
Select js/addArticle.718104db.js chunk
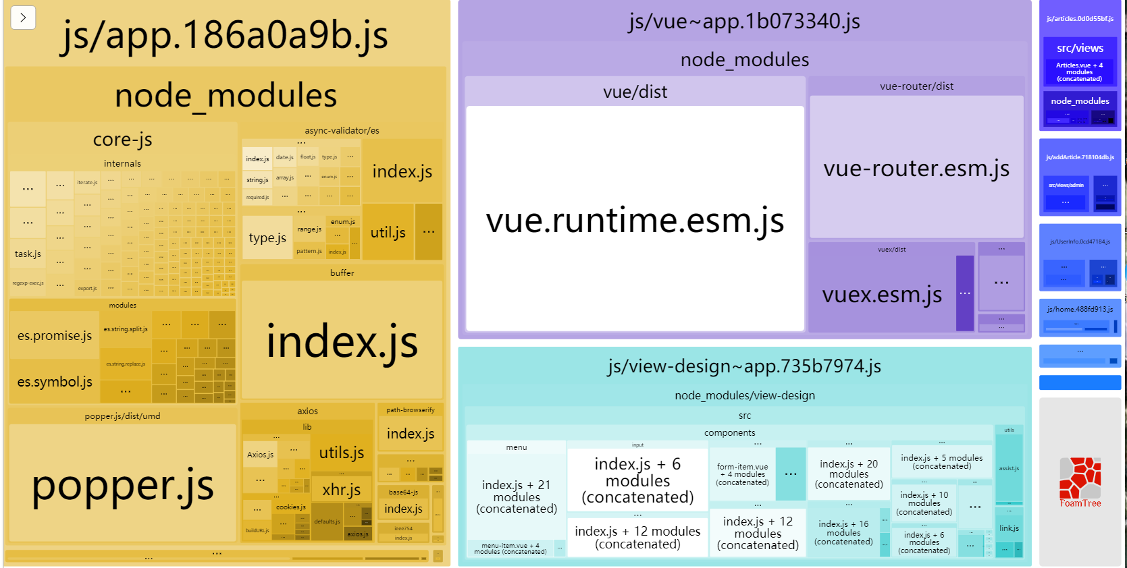(1080, 157)
